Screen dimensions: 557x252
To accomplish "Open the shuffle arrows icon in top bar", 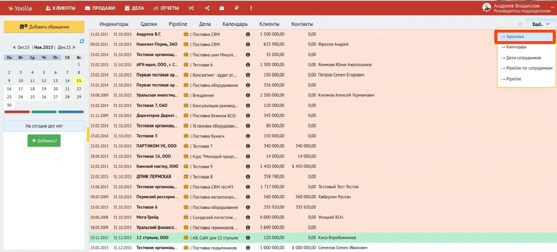I will 191,8.
